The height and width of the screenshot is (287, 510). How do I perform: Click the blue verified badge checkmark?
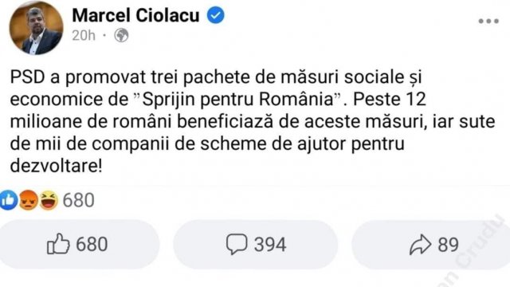pos(216,15)
